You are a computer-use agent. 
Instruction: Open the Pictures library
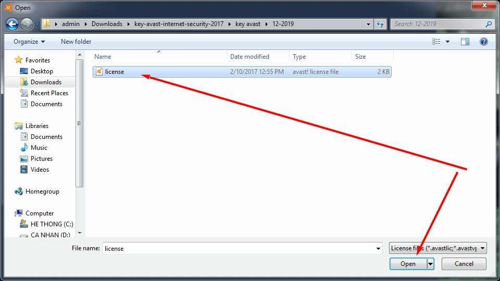point(42,159)
